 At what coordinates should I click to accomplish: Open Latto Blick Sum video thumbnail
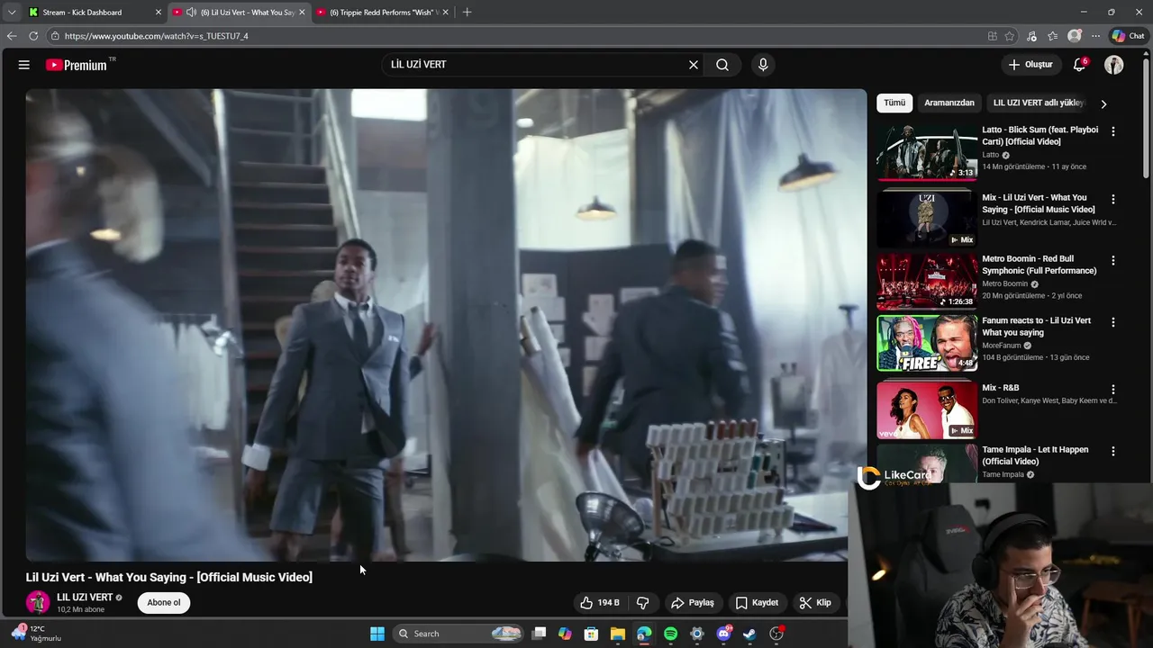tap(927, 153)
